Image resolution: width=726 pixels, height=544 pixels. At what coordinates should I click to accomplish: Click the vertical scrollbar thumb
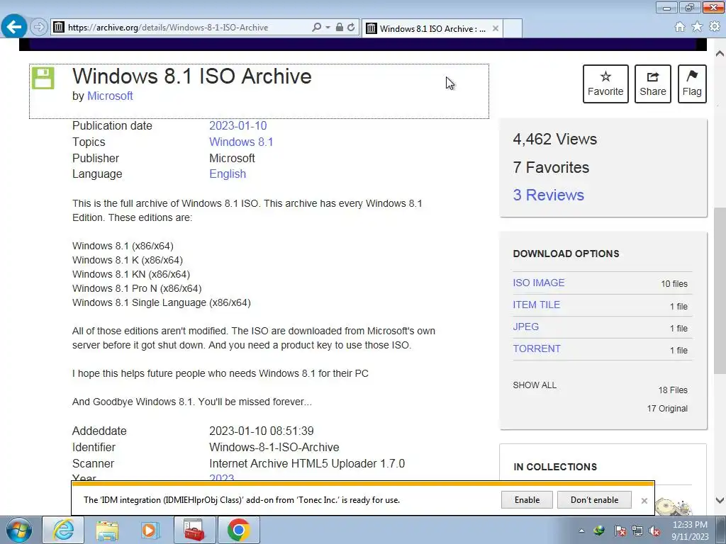point(720,290)
